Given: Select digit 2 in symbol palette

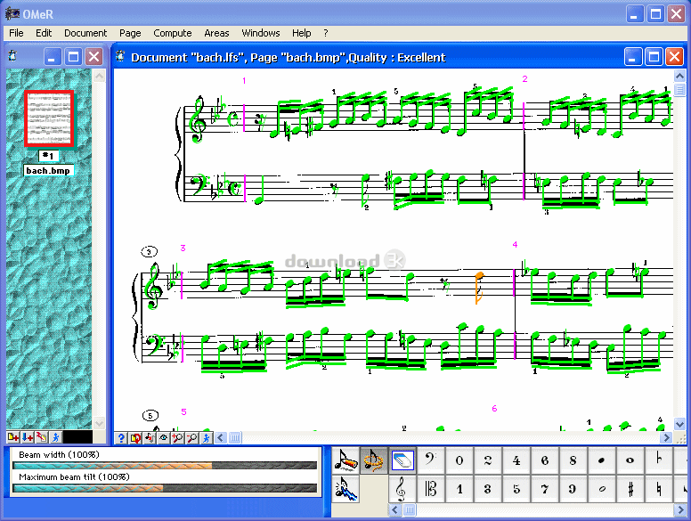Looking at the screenshot, I should (x=487, y=460).
